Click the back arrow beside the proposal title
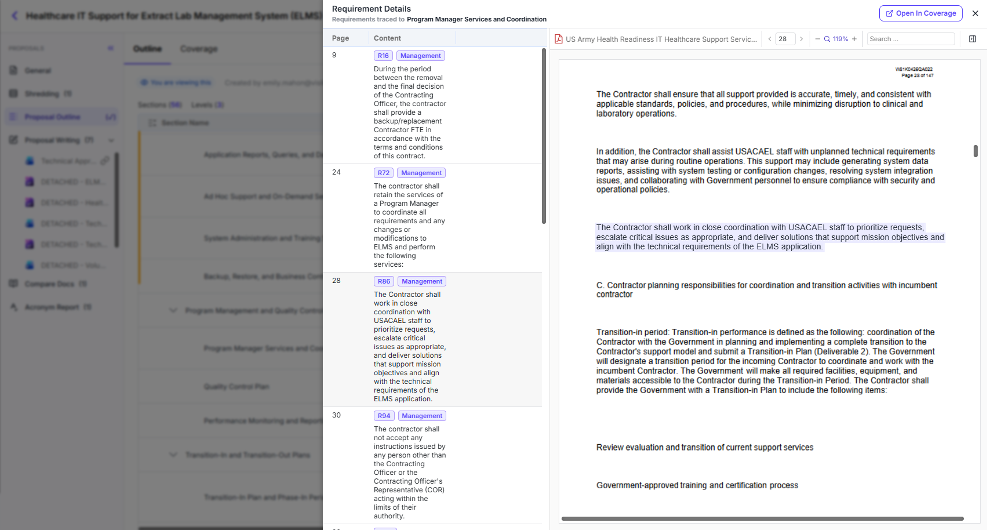This screenshot has height=530, width=987. click(x=15, y=16)
